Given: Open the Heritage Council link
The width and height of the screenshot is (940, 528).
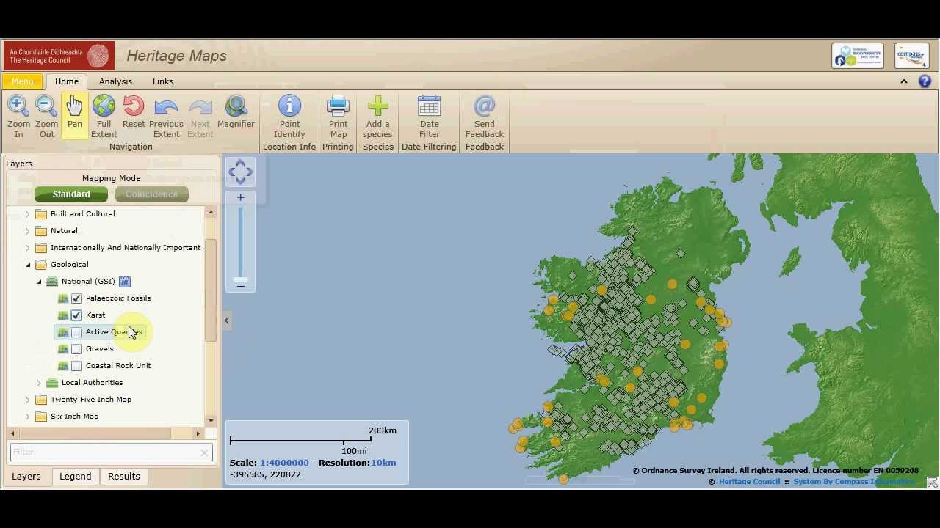Looking at the screenshot, I should click(749, 482).
